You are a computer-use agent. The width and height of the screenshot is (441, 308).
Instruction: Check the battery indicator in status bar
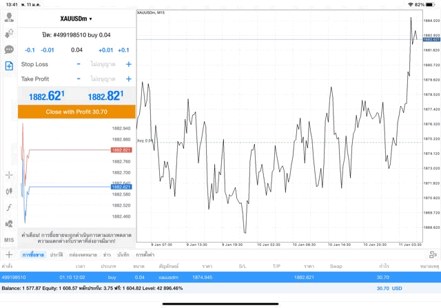click(x=430, y=5)
